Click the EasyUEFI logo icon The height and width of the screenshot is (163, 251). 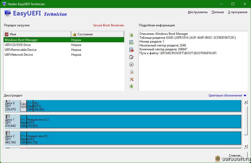click(8, 13)
